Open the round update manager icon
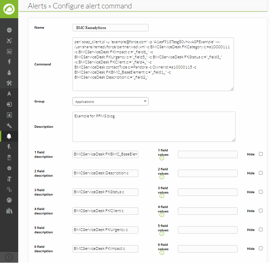Image resolution: width=270 pixels, height=263 pixels. [x=9, y=200]
